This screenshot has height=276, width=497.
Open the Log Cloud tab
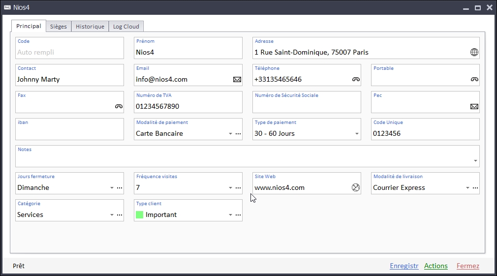click(126, 27)
